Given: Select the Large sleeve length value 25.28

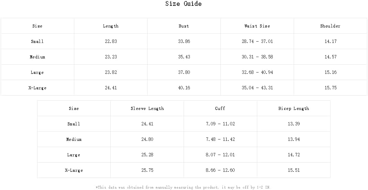Looking at the screenshot, I should pos(147,155).
